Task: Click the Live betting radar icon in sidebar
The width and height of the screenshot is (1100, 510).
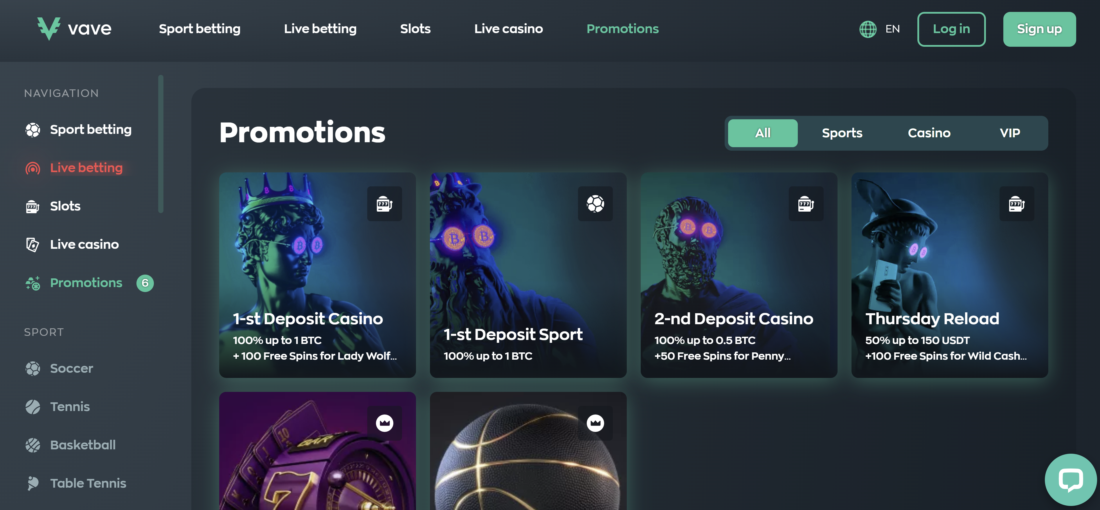Action: tap(33, 168)
